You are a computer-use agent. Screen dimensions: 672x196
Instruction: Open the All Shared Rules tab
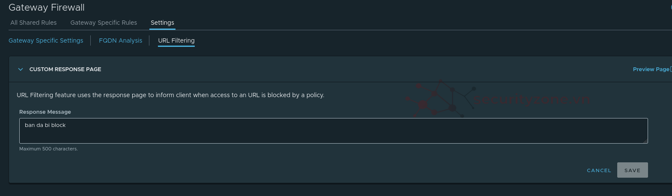tap(33, 23)
